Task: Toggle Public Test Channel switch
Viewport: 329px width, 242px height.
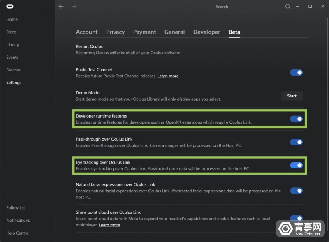Action: (x=296, y=73)
